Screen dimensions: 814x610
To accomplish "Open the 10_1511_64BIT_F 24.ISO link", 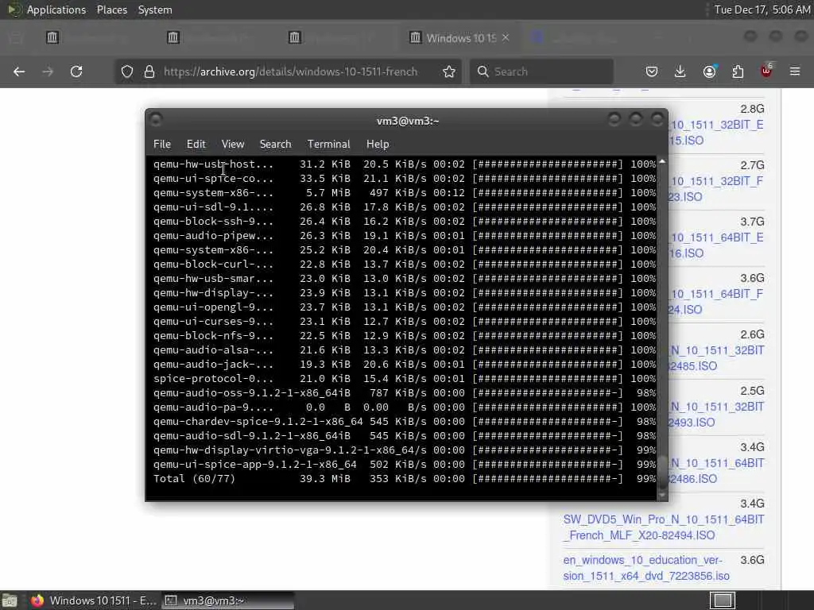I will (x=716, y=301).
